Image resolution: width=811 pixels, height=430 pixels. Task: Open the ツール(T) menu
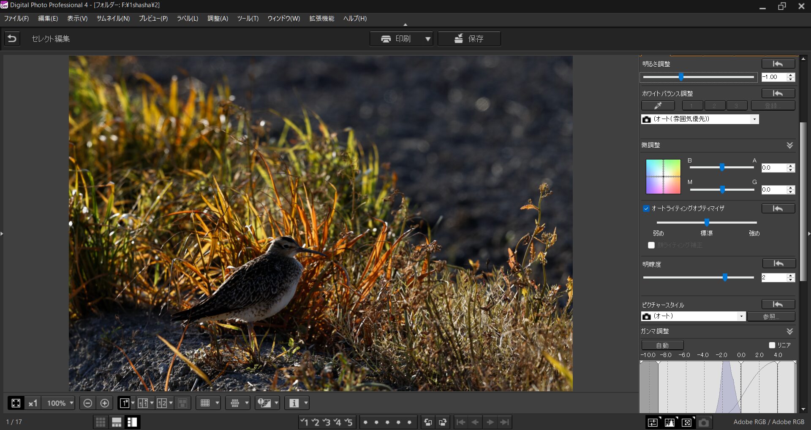248,19
